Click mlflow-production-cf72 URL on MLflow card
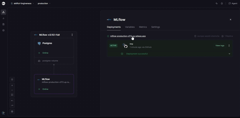 [x=56, y=82]
